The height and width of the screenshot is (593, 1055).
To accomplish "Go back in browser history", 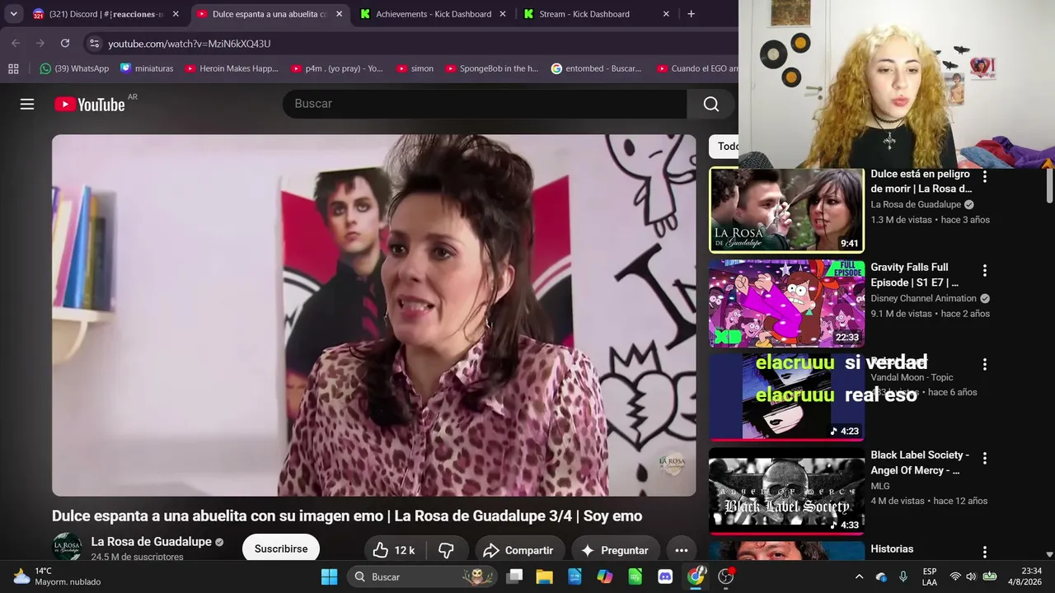I will point(16,44).
